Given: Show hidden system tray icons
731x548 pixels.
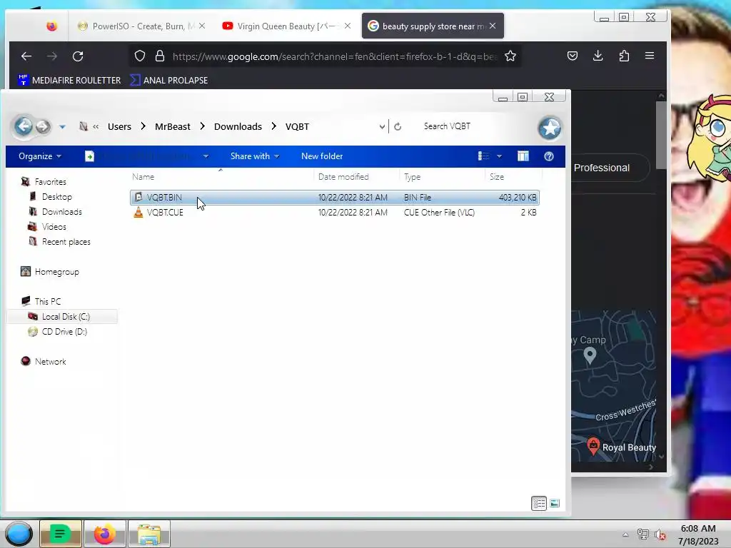Looking at the screenshot, I should (x=625, y=534).
